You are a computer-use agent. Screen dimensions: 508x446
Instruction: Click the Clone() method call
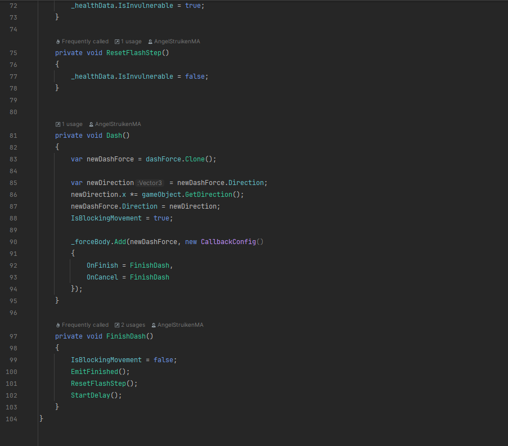pos(199,159)
